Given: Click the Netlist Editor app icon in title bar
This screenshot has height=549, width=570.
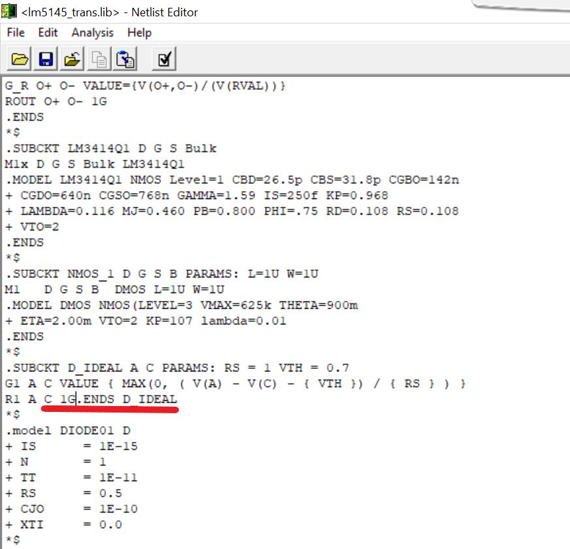Looking at the screenshot, I should pos(8,11).
